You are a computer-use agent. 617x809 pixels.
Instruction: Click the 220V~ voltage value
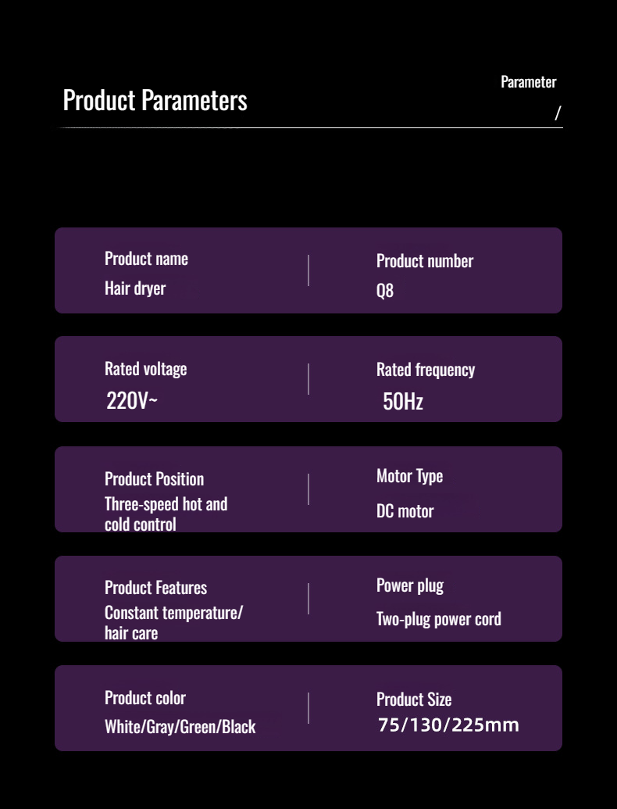131,401
